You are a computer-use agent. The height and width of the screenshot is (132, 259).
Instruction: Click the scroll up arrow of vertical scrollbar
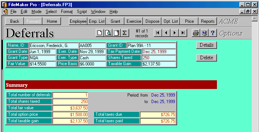[255, 18]
